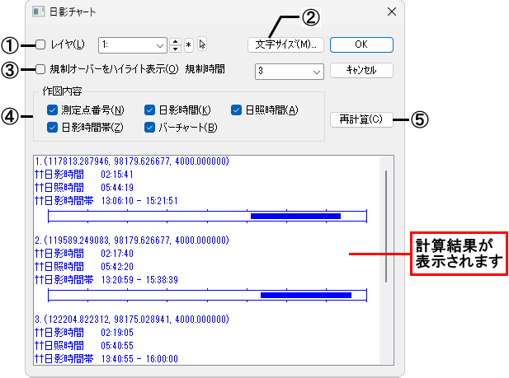Expand the 規制時間 dropdown showing 3
The image size is (509, 378).
(x=289, y=71)
